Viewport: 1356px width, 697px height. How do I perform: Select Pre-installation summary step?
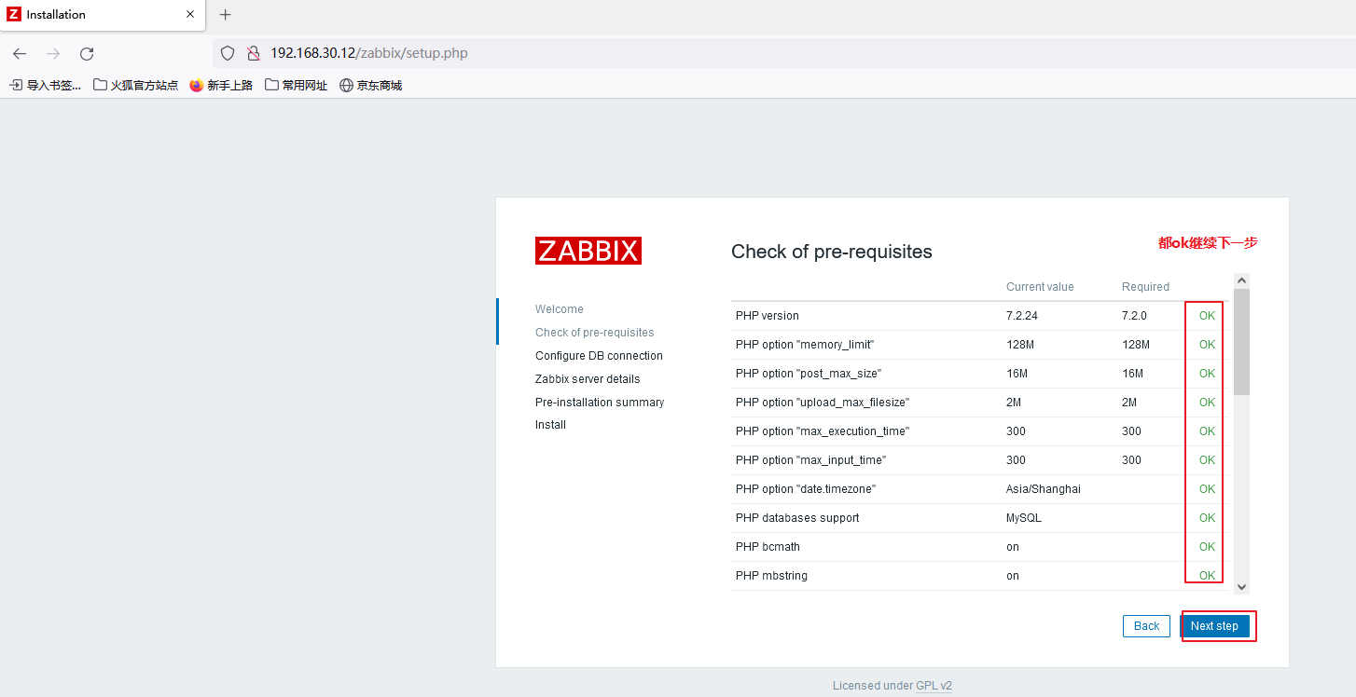pos(600,403)
